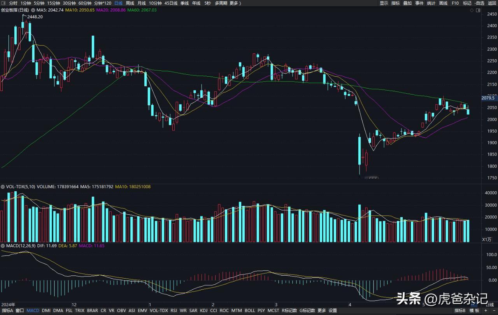Open the 画线 drawing tools
The height and width of the screenshot is (315, 498).
[x=443, y=3]
